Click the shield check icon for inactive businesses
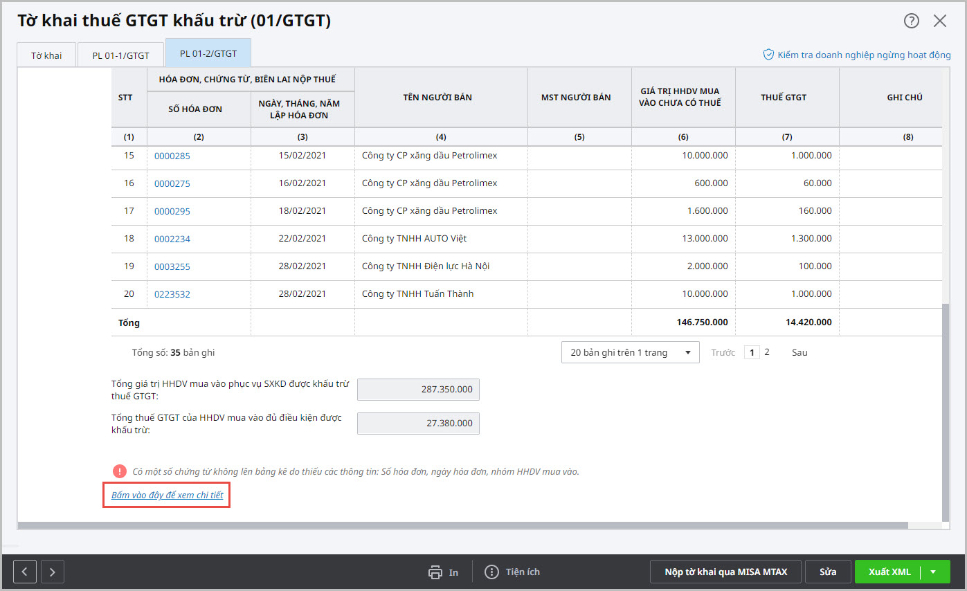This screenshot has width=967, height=591. coord(768,55)
